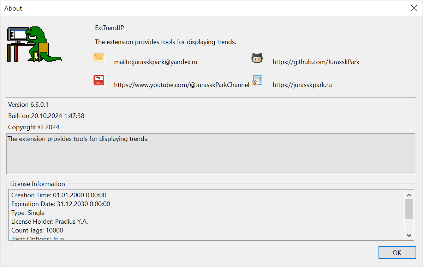Visit the JurasskParkChannel YouTube link
Screen dimensions: 423x267
pos(181,85)
